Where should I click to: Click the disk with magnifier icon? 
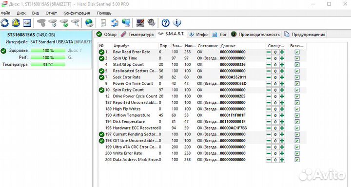click(76, 23)
